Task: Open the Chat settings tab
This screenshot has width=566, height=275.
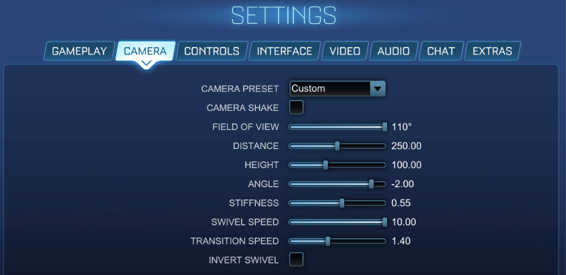Action: pyautogui.click(x=441, y=51)
